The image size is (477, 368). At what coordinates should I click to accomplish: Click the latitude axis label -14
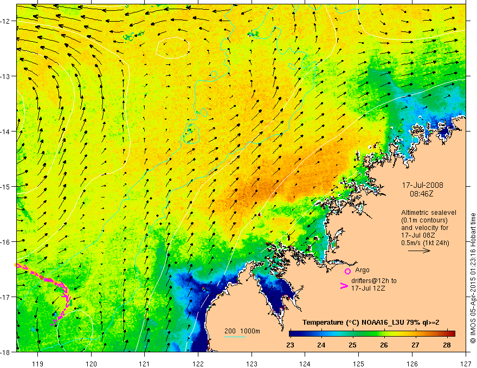click(5, 132)
